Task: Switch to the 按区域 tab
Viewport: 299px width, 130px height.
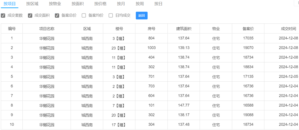Action: [32, 4]
